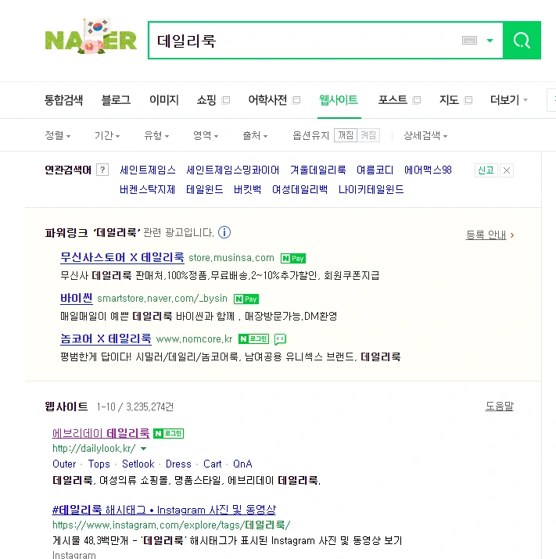Click the talk chat icon beside nomcore
Viewport: 556px width, 559px height.
point(280,339)
